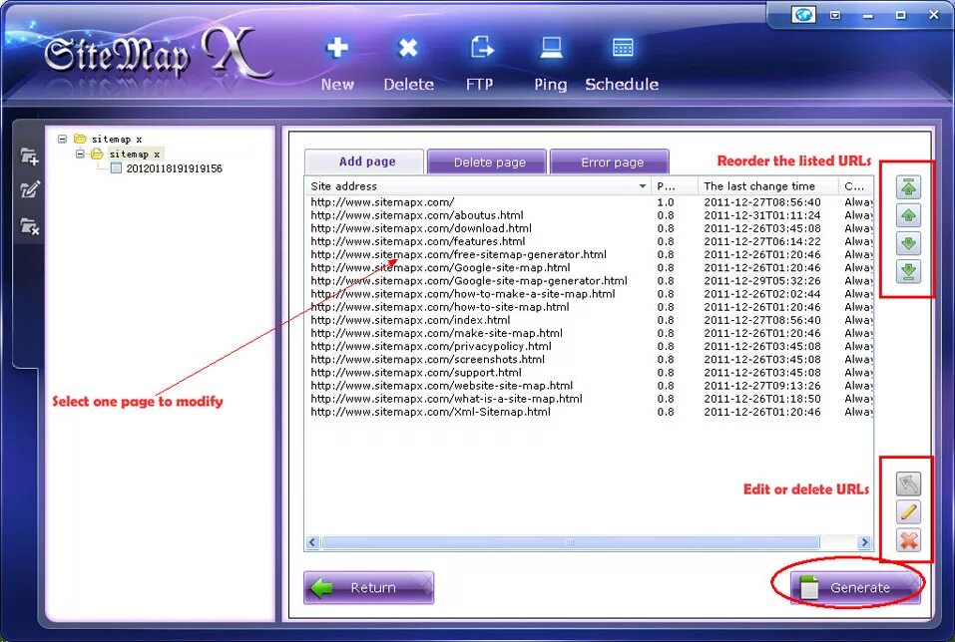
Task: Click the Return button
Action: (x=368, y=586)
